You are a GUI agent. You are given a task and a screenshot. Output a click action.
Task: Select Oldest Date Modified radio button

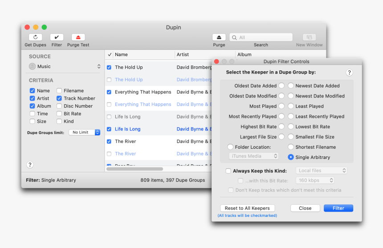pyautogui.click(x=281, y=96)
